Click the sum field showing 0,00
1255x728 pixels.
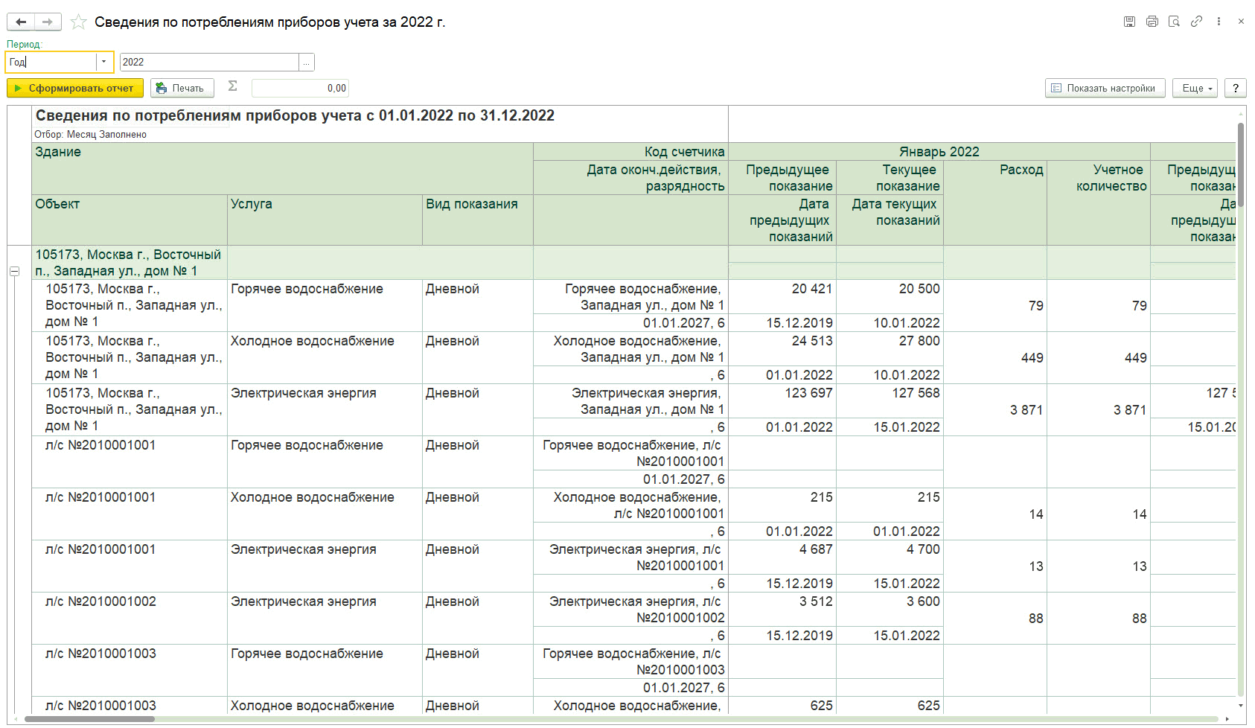point(300,88)
